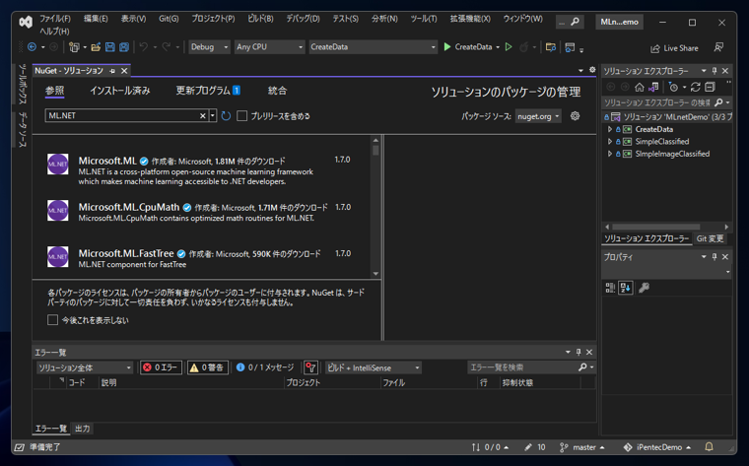Image resolution: width=749 pixels, height=466 pixels.
Task: Click the Solution Explorer Home icon
Action: click(x=640, y=87)
